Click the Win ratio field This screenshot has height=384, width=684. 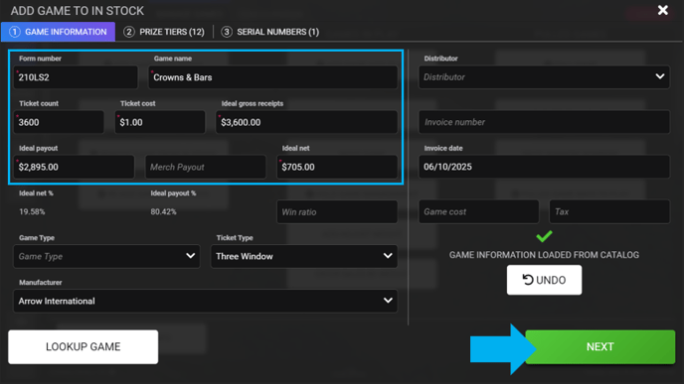(x=337, y=212)
